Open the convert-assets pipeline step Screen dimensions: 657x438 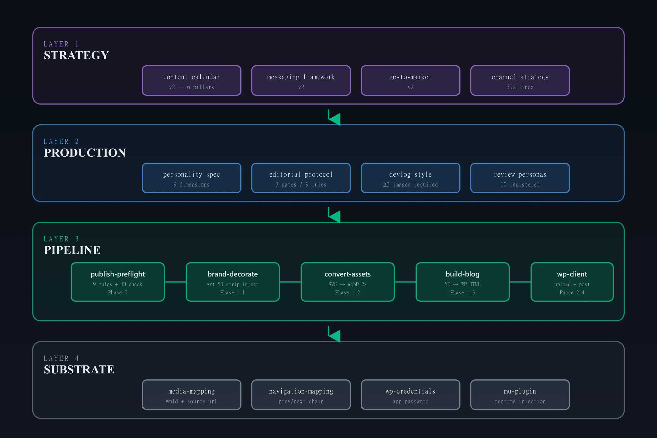coord(347,282)
